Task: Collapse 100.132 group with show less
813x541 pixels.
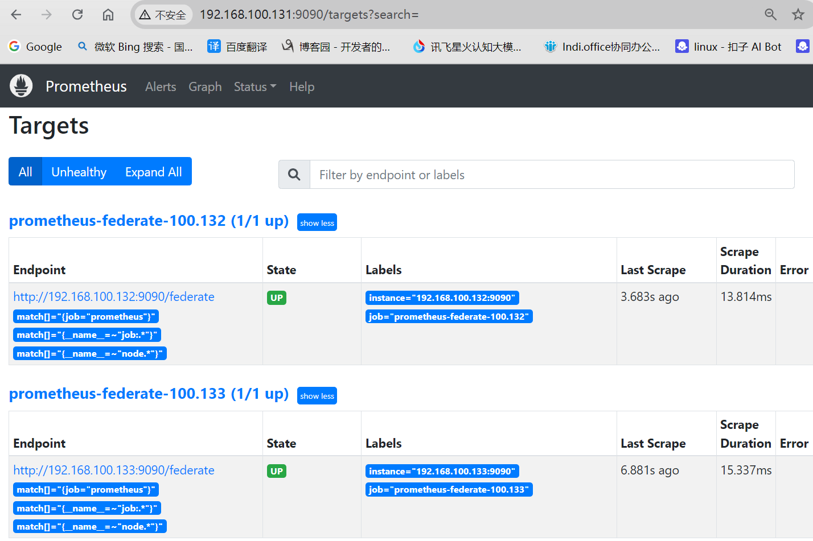Action: click(x=317, y=222)
